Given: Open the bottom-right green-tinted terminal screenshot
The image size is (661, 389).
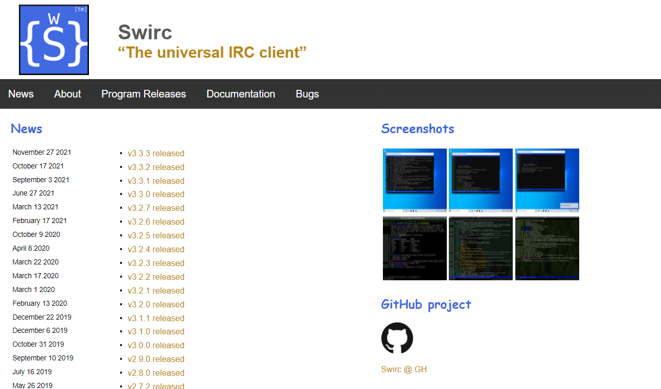Looking at the screenshot, I should coord(547,248).
